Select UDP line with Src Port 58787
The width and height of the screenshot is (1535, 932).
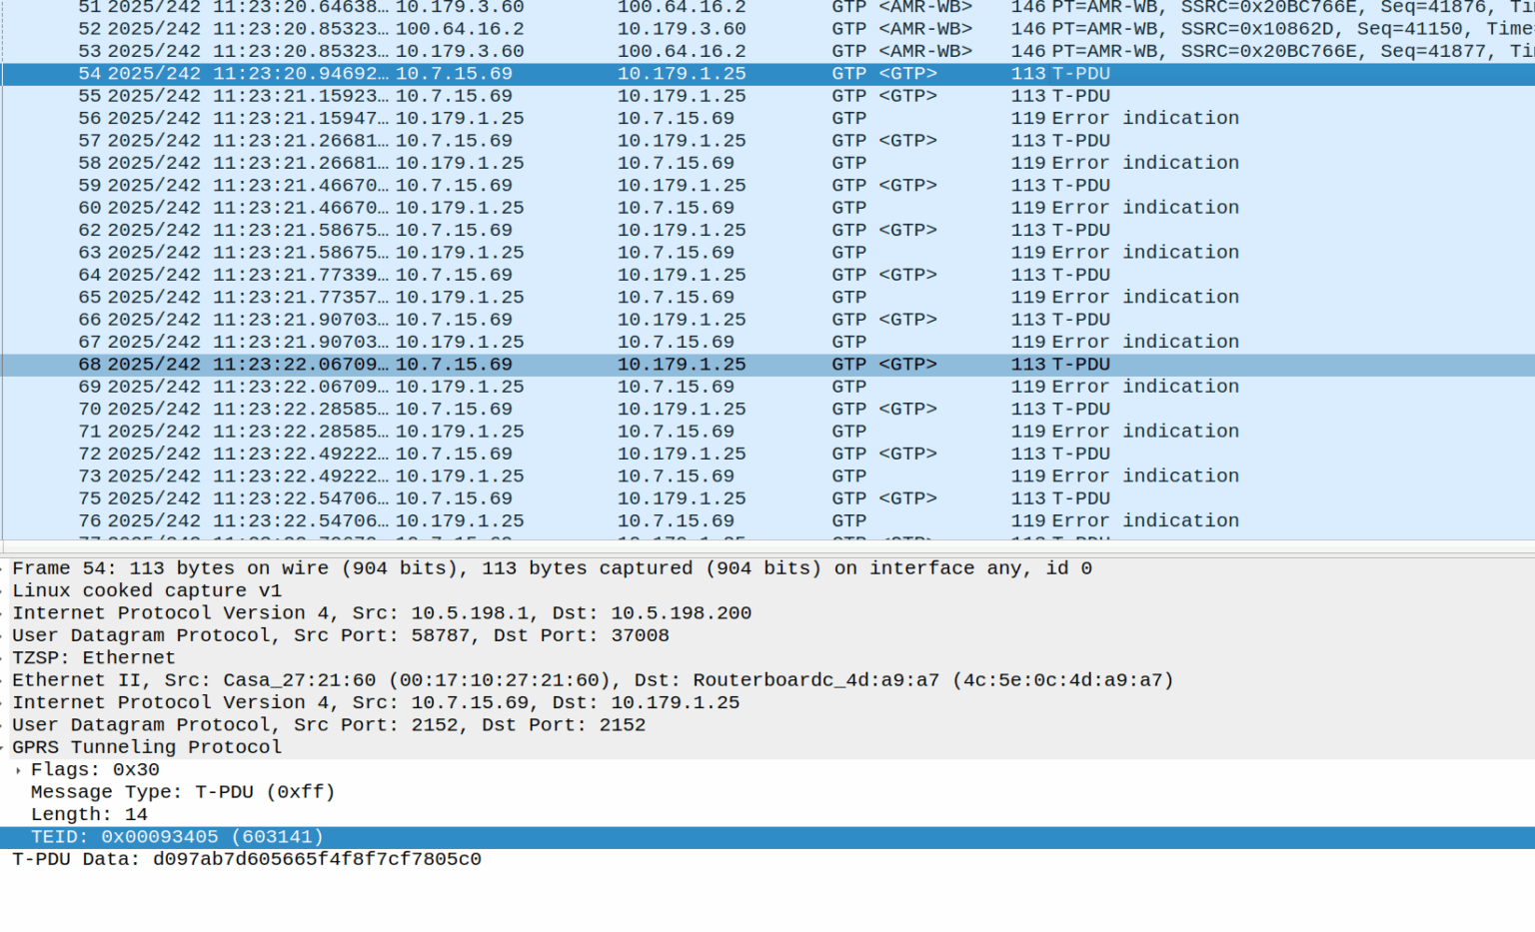340,635
